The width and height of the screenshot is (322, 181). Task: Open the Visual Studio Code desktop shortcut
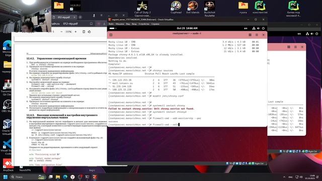point(7,147)
